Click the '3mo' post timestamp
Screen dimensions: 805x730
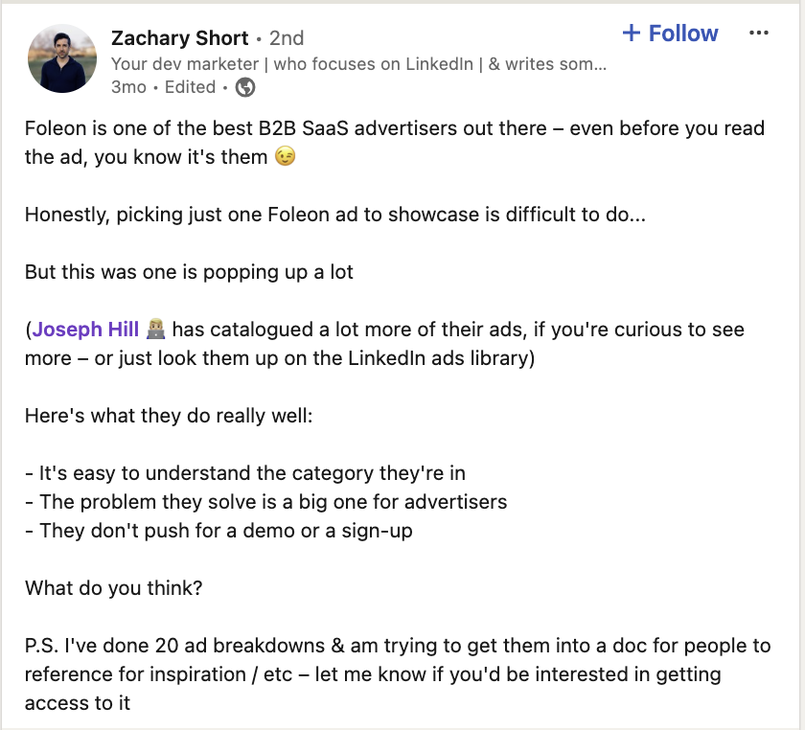(x=128, y=87)
